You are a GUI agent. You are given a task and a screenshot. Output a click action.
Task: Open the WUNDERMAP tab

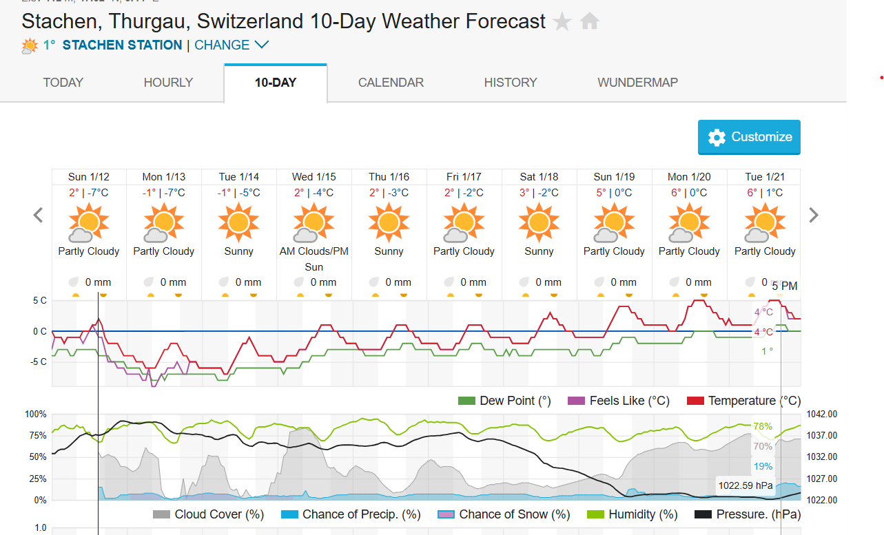(x=637, y=83)
